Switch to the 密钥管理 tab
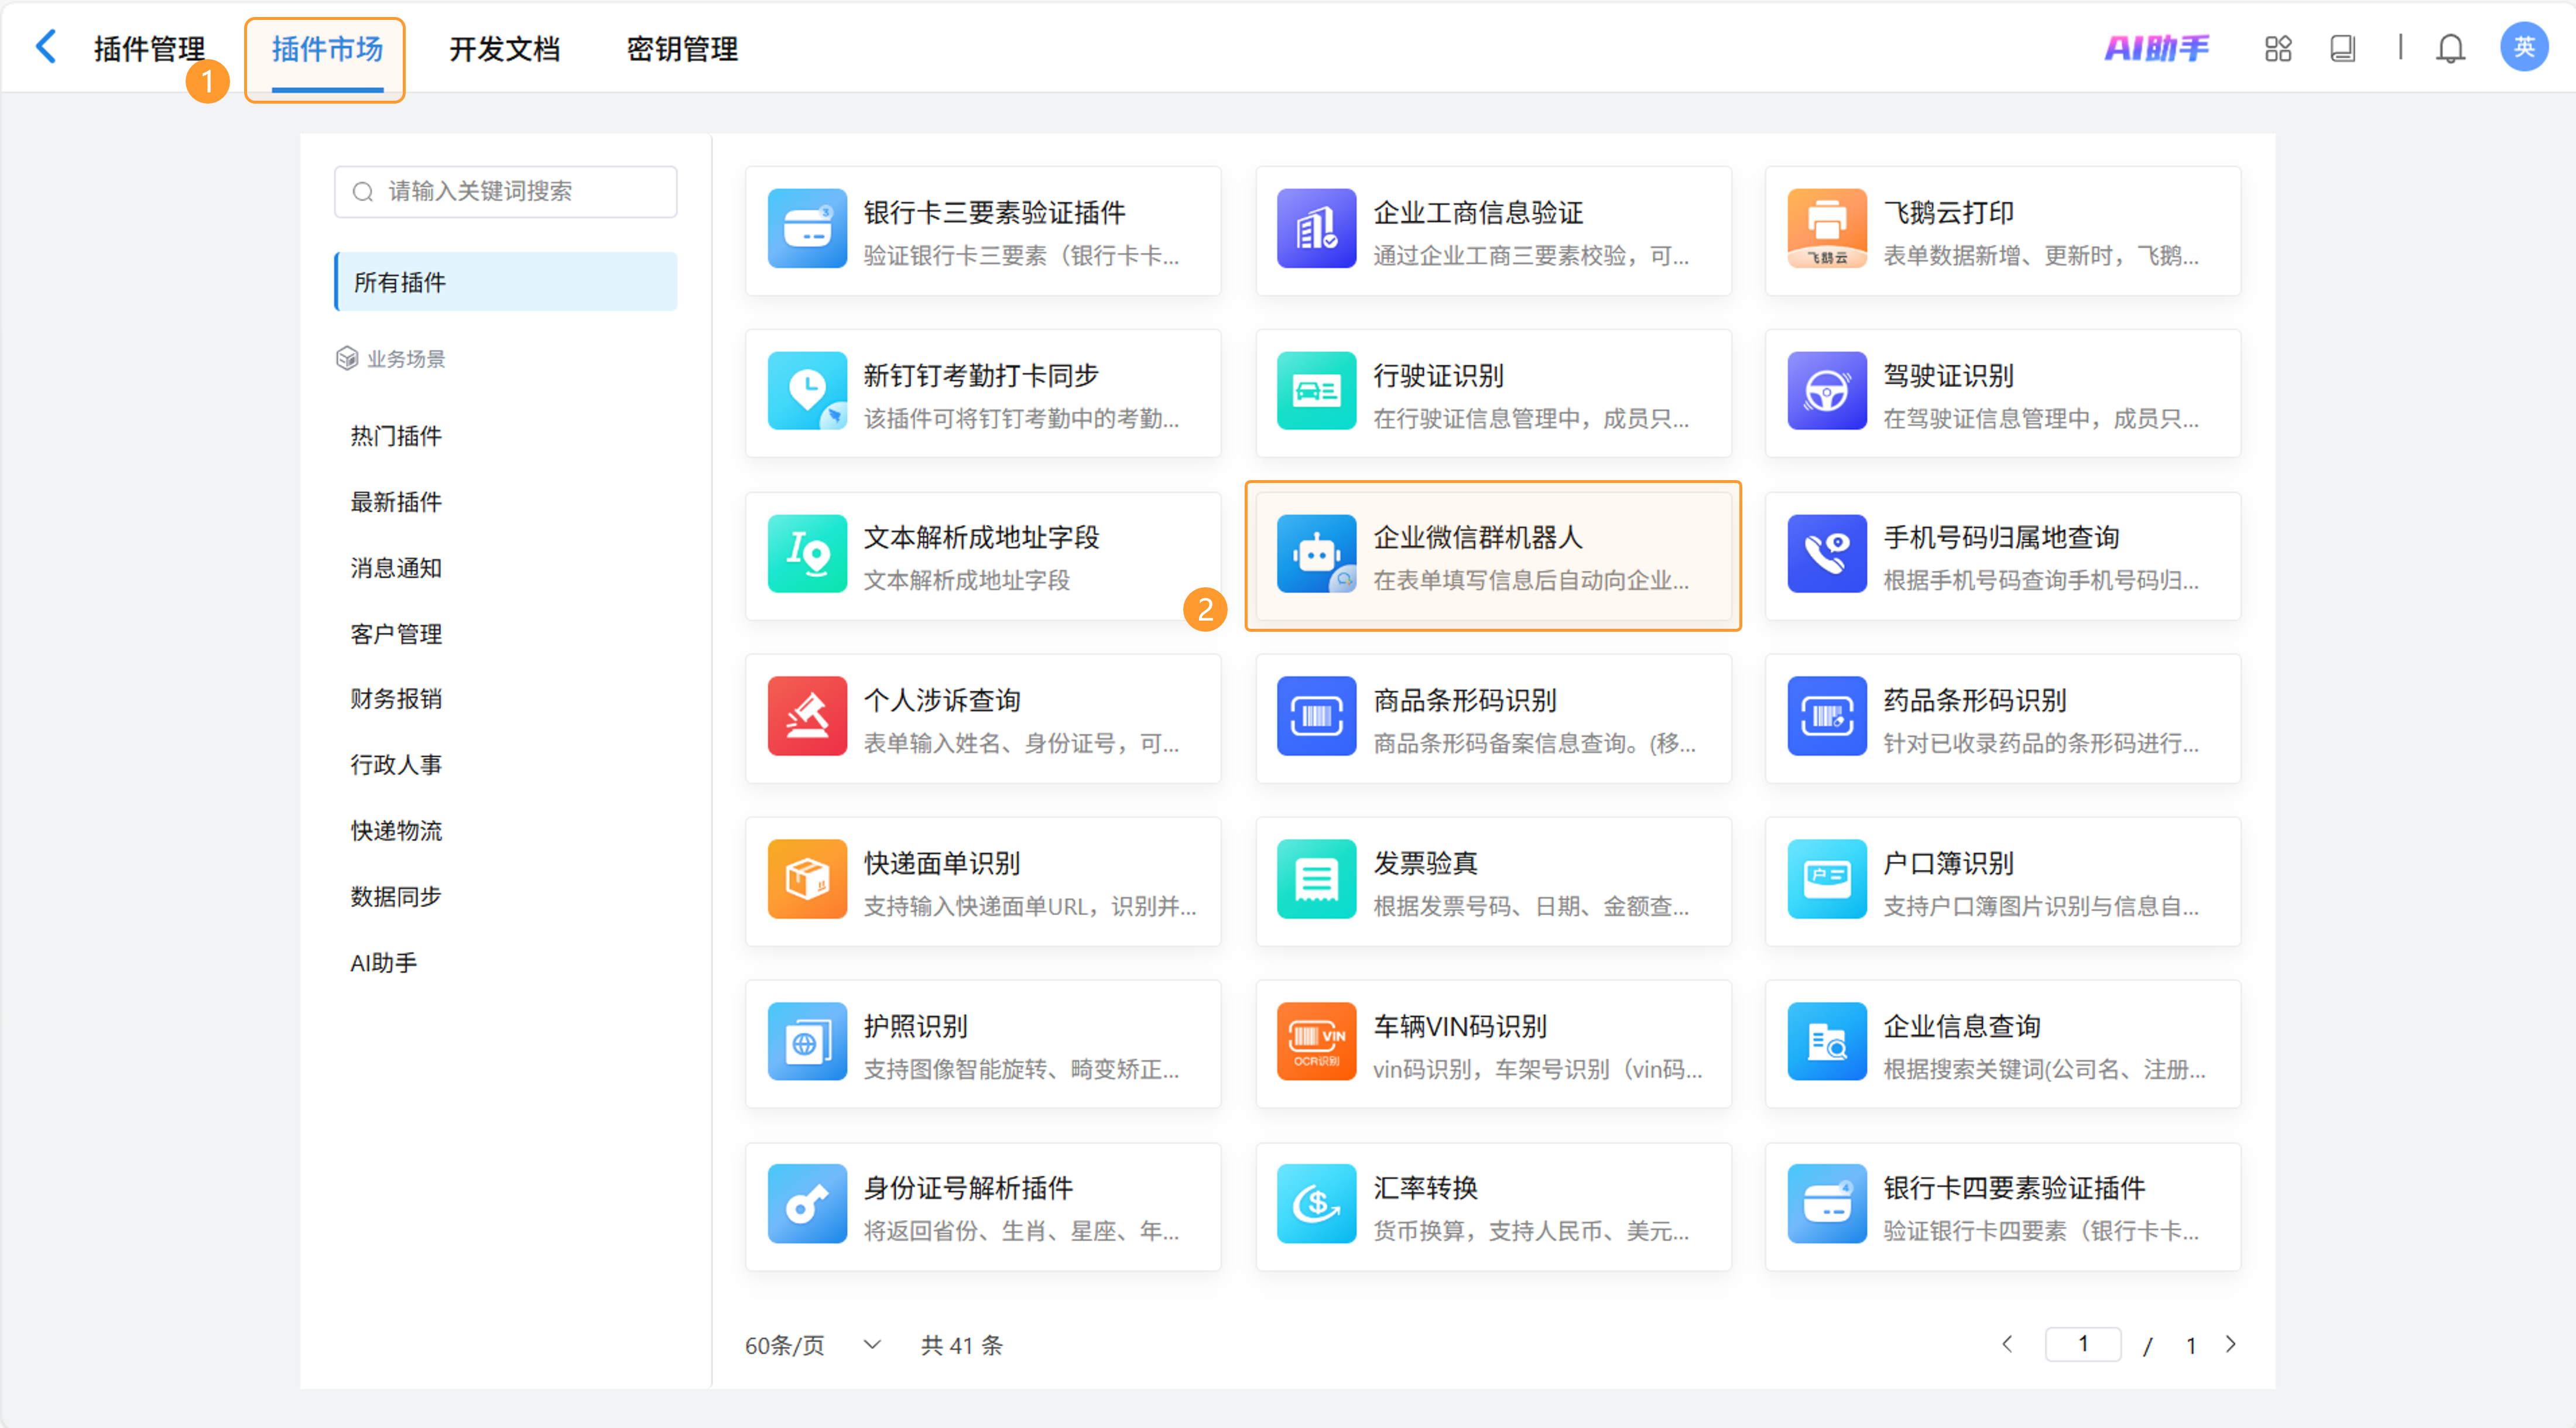This screenshot has height=1428, width=2576. (682, 49)
